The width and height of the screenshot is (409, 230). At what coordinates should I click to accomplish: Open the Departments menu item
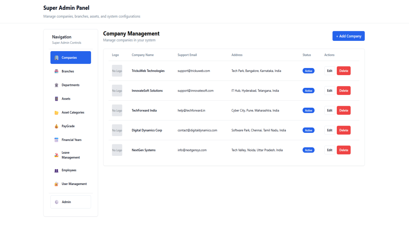pos(71,85)
